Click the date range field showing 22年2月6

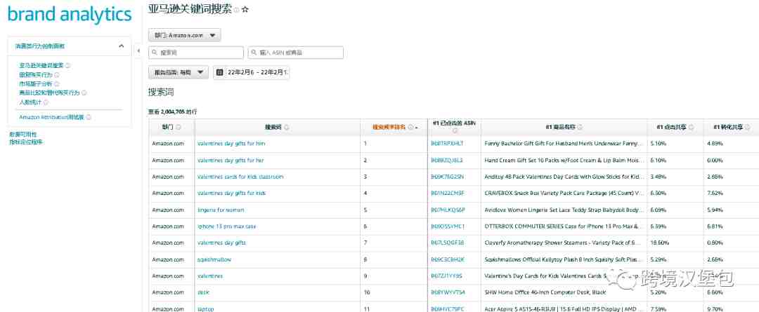(x=251, y=72)
